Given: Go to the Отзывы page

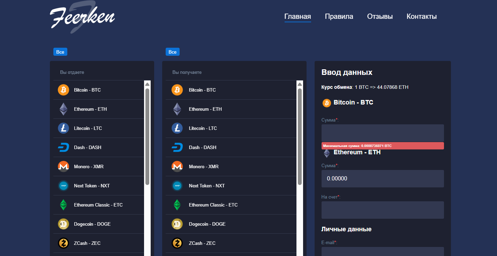Looking at the screenshot, I should pyautogui.click(x=380, y=16).
